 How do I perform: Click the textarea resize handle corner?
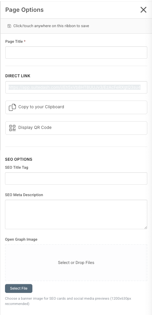tap(146, 227)
